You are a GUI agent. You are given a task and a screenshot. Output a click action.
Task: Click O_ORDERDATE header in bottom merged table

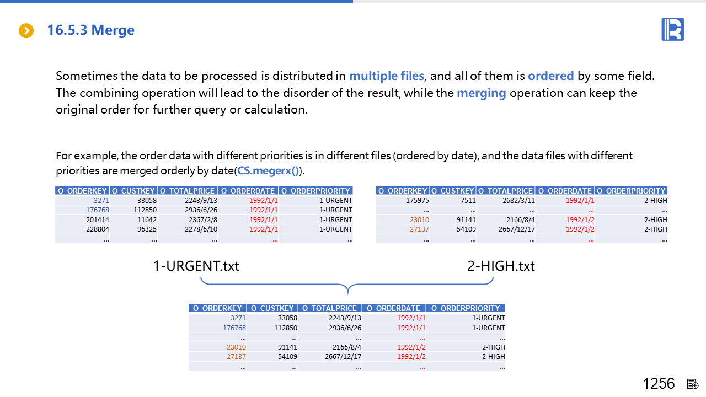coord(393,308)
